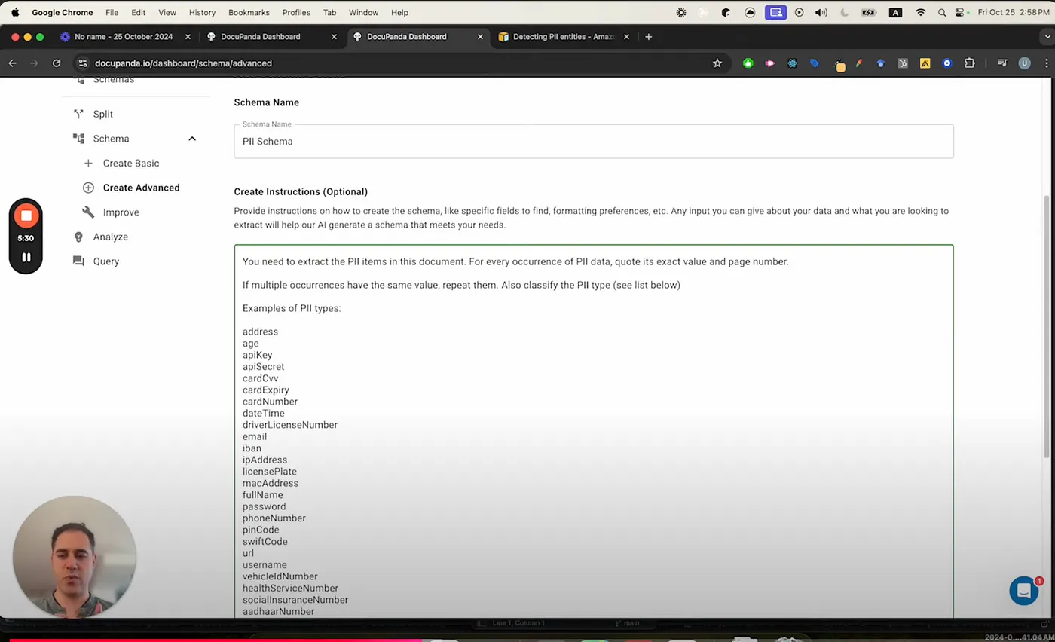Click the wrench icon next to Improve
The width and height of the screenshot is (1055, 642).
88,212
